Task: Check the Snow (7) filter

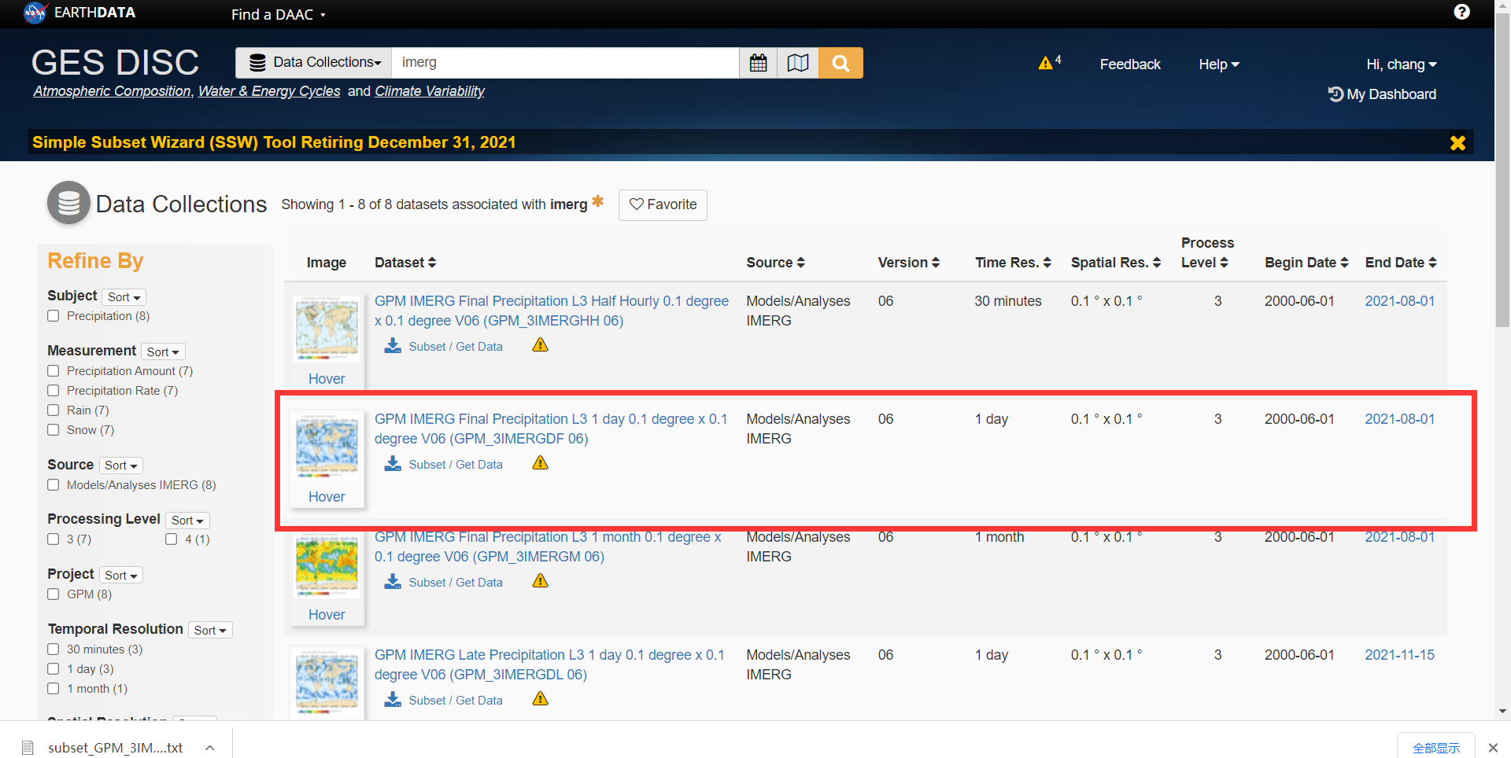Action: click(54, 430)
